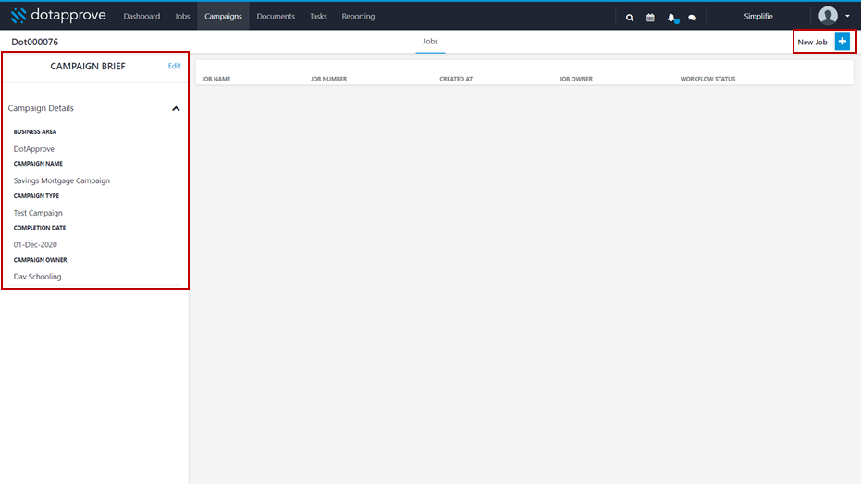The image size is (861, 484).
Task: Click the Campaign Details heading text
Action: point(41,108)
